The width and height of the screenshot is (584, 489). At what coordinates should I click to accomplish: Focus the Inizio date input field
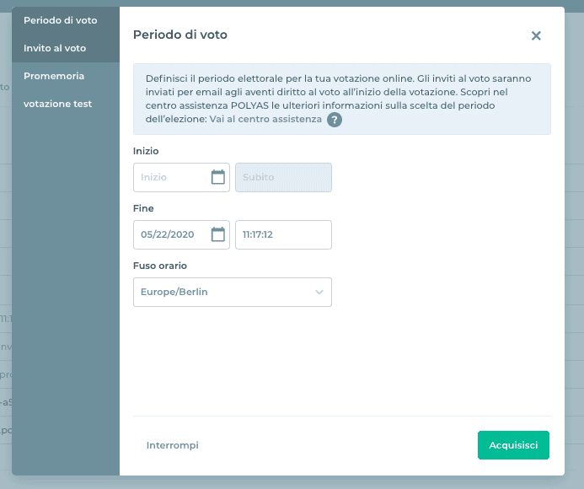pos(171,177)
